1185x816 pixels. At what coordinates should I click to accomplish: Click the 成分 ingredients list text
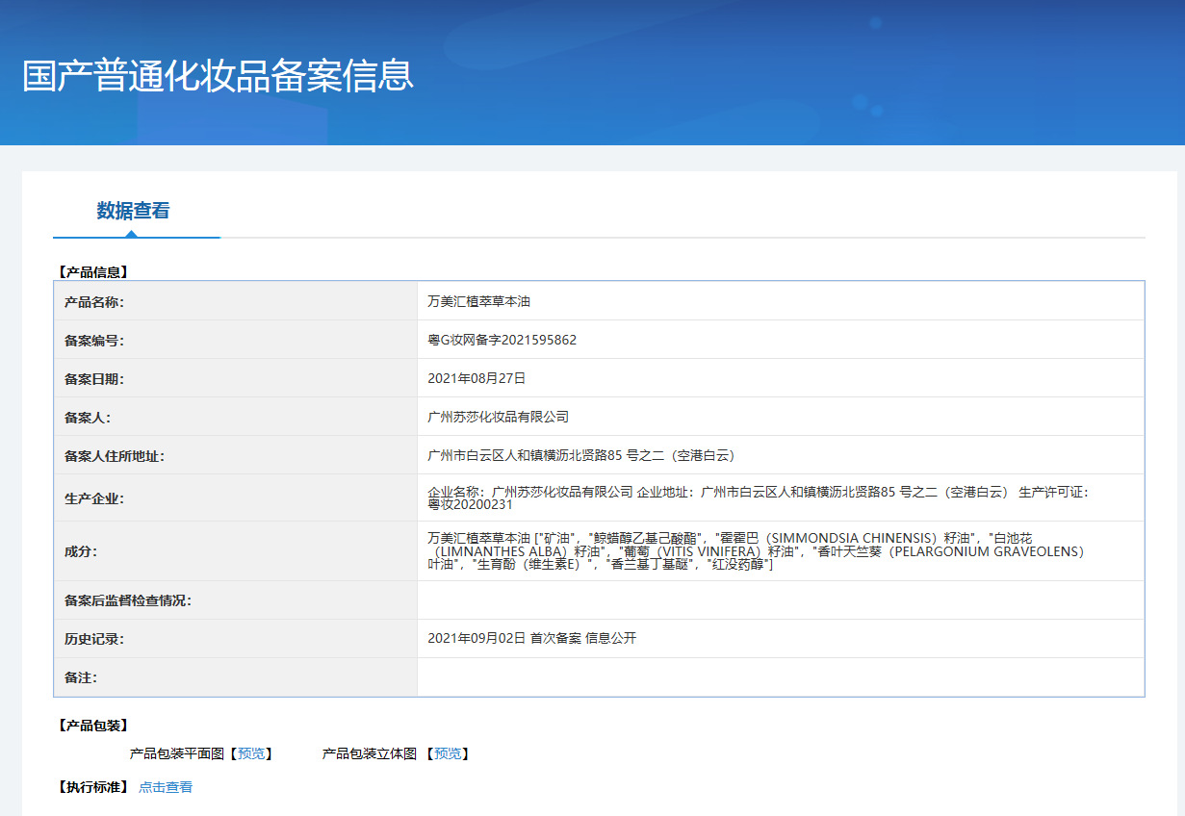(x=757, y=551)
